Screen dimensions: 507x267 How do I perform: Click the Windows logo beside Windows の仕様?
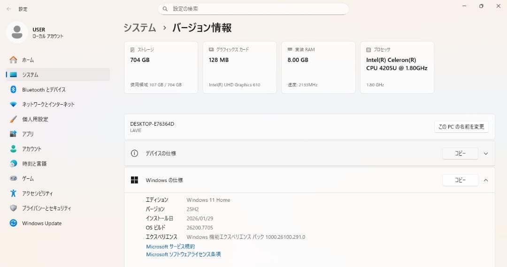135,180
